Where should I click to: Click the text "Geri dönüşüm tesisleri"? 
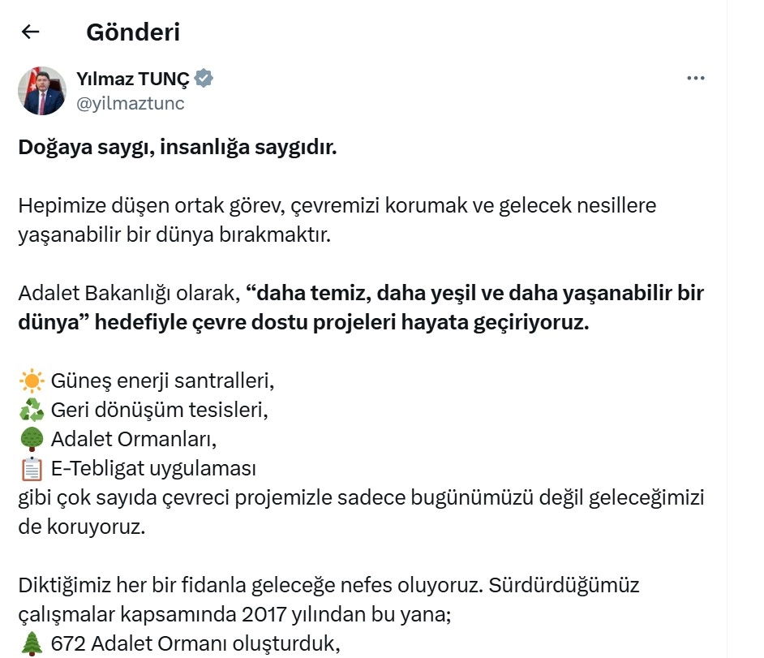point(159,410)
